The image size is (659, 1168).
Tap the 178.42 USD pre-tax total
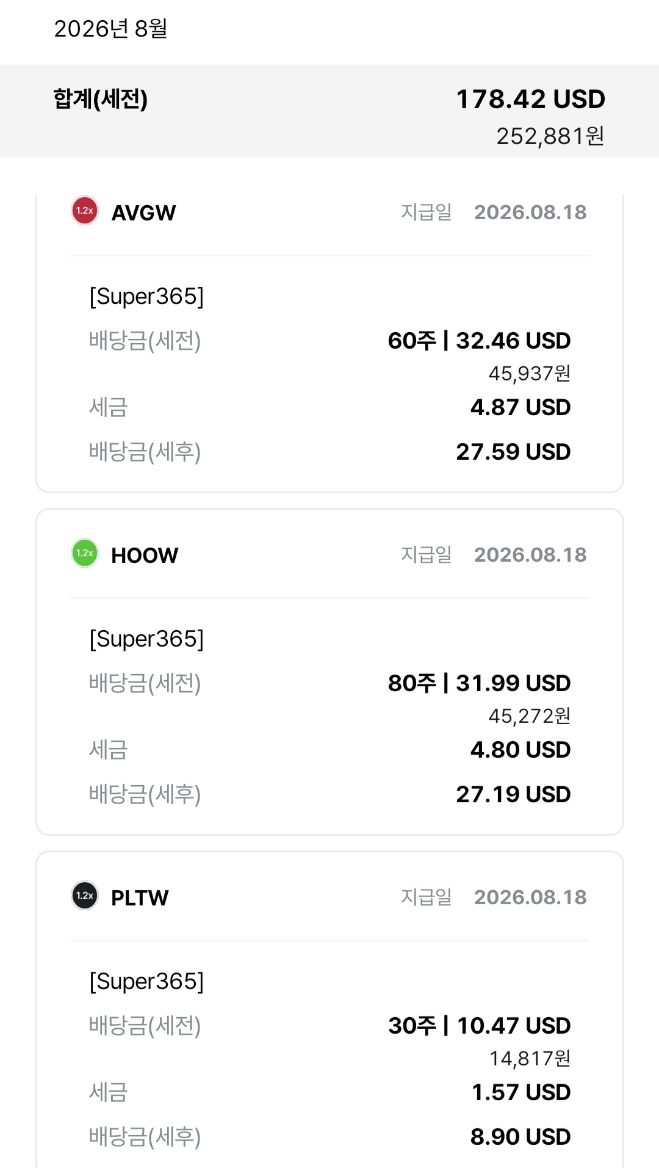530,99
